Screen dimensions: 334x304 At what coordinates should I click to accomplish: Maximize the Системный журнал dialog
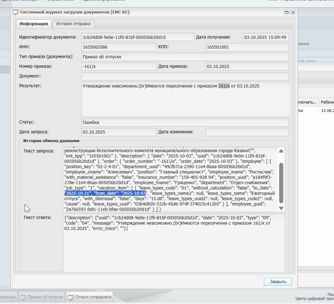pyautogui.click(x=287, y=12)
